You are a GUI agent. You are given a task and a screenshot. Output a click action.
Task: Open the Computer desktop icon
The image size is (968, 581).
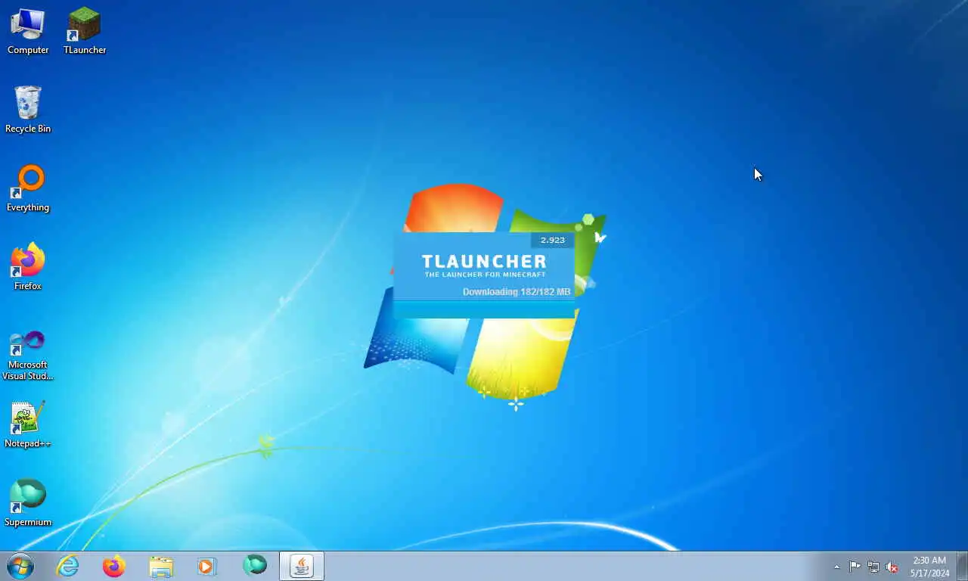tap(28, 32)
